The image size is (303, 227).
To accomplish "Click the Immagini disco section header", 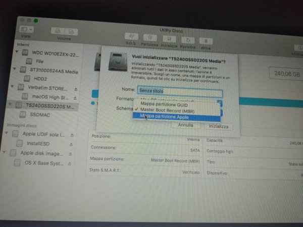I will coord(22,126).
